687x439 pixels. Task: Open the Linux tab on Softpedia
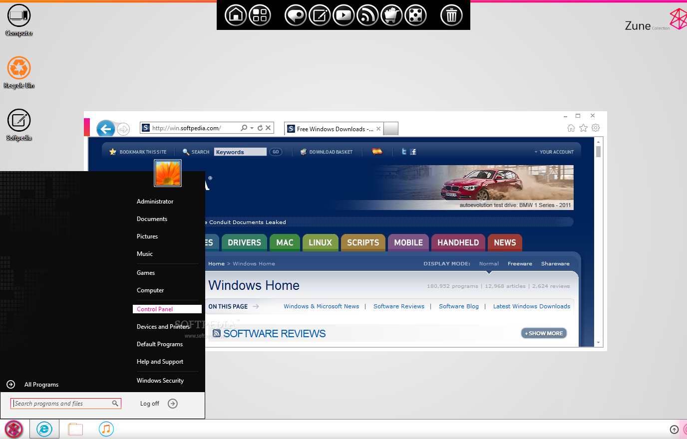point(320,242)
